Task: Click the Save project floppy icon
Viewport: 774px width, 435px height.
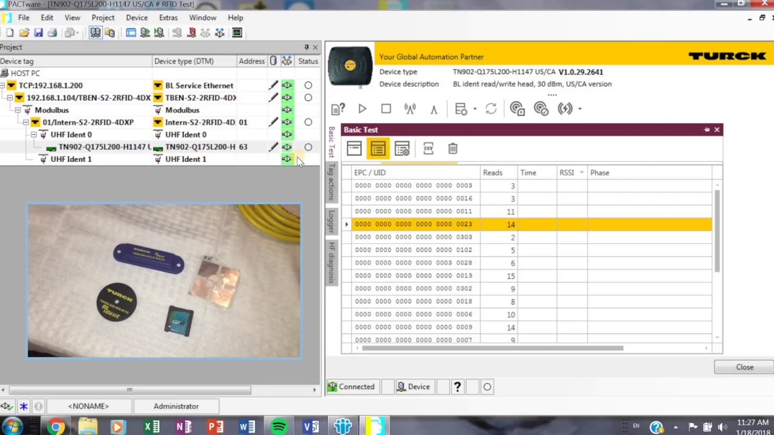Action: pyautogui.click(x=38, y=33)
